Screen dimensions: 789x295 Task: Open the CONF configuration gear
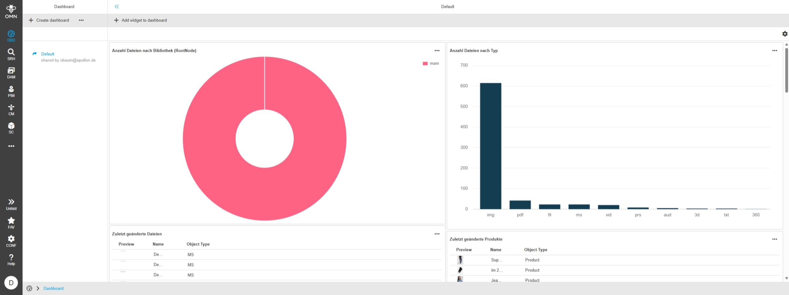coord(11,241)
